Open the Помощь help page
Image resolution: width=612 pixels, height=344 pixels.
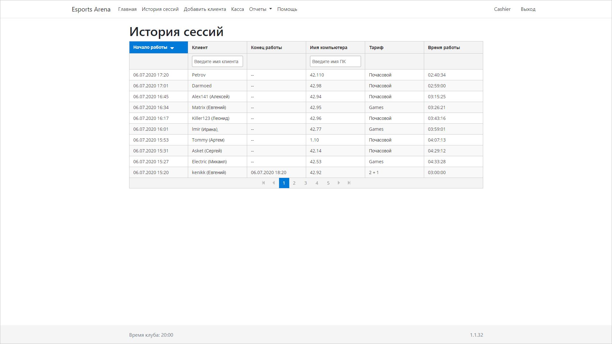tap(287, 9)
